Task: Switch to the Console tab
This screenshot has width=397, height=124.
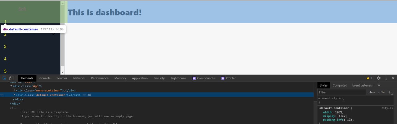Action: (x=45, y=78)
